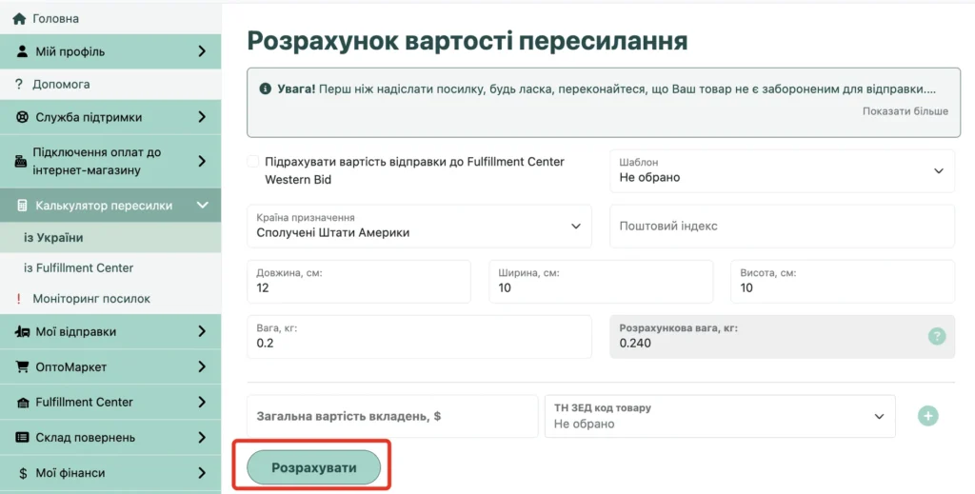This screenshot has width=975, height=494.
Task: Click the Вага, кг input field
Action: 419,337
